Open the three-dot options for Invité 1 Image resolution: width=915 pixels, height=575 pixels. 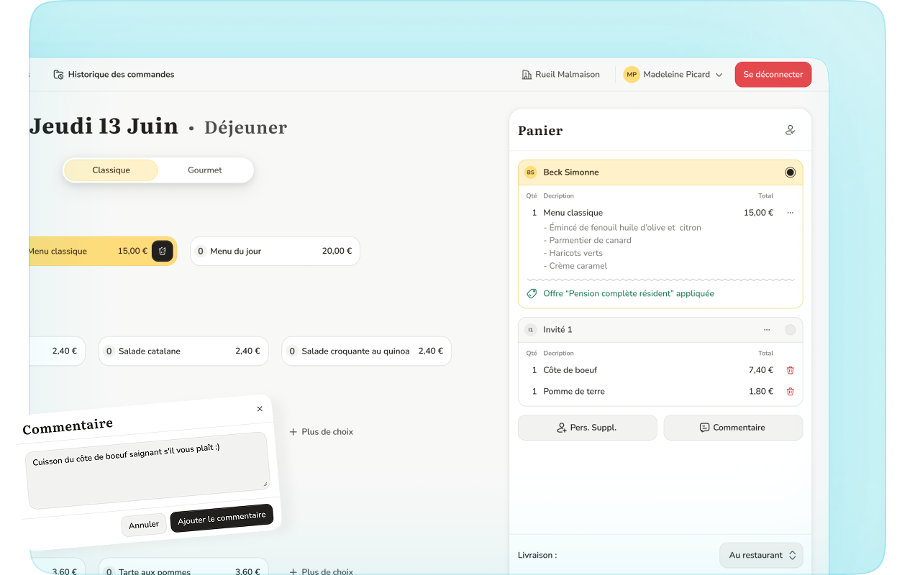point(767,330)
